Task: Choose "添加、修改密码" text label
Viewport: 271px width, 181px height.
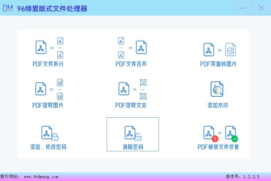Action: [48, 147]
